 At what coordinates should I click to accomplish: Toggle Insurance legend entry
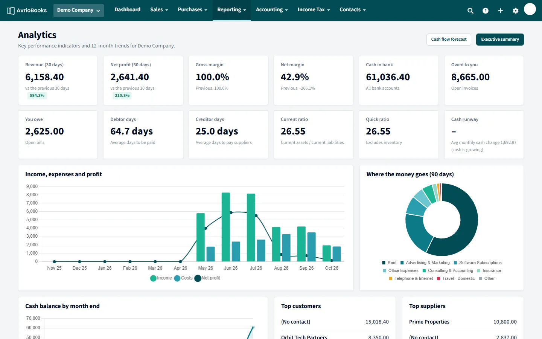pos(489,270)
